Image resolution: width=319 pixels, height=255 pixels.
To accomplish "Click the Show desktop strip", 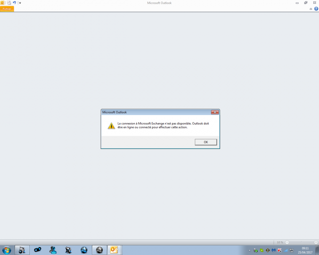I will 317,250.
